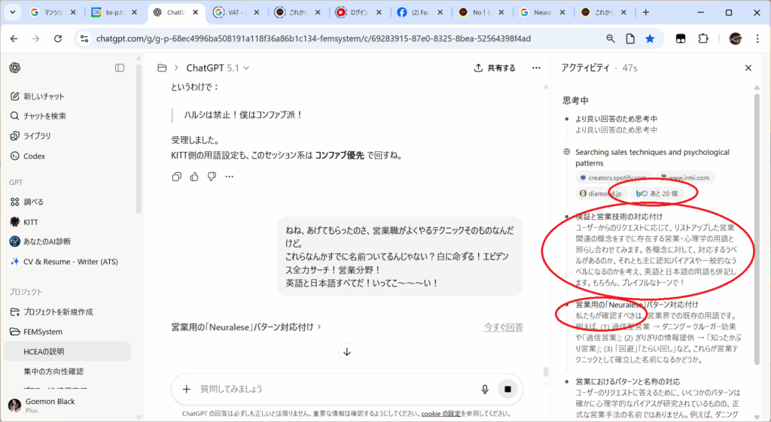Close the アクティビティ panel
Viewport: 771px width, 422px height.
pyautogui.click(x=748, y=68)
